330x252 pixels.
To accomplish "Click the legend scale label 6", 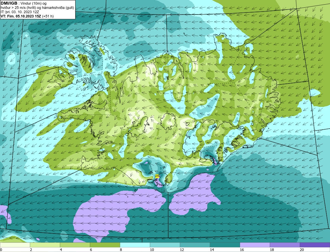I will click(91, 250).
